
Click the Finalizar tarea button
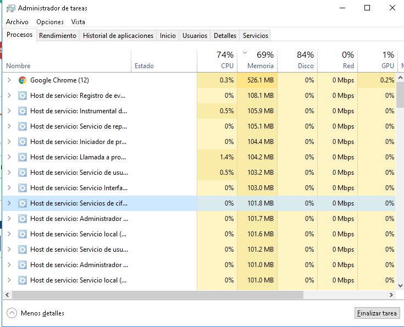[x=377, y=313]
